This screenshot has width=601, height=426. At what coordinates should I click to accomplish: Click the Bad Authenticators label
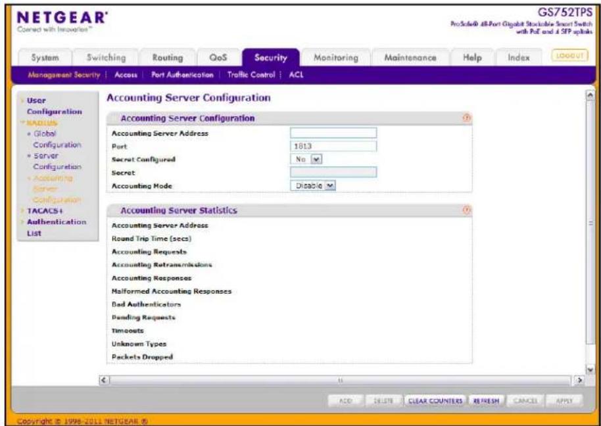point(146,304)
